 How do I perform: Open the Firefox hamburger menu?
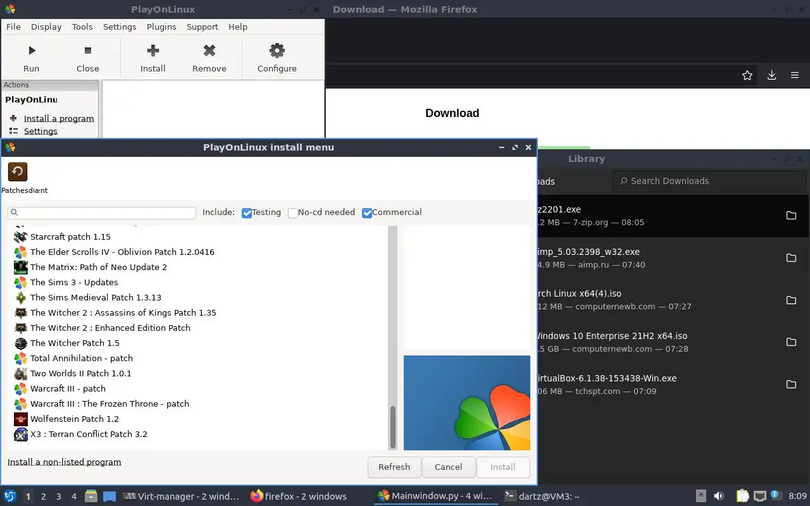pyautogui.click(x=795, y=75)
